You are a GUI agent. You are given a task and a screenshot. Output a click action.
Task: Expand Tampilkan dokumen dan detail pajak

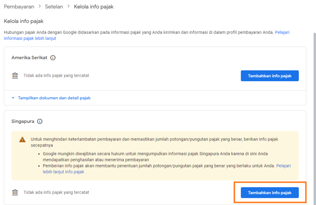(x=51, y=98)
